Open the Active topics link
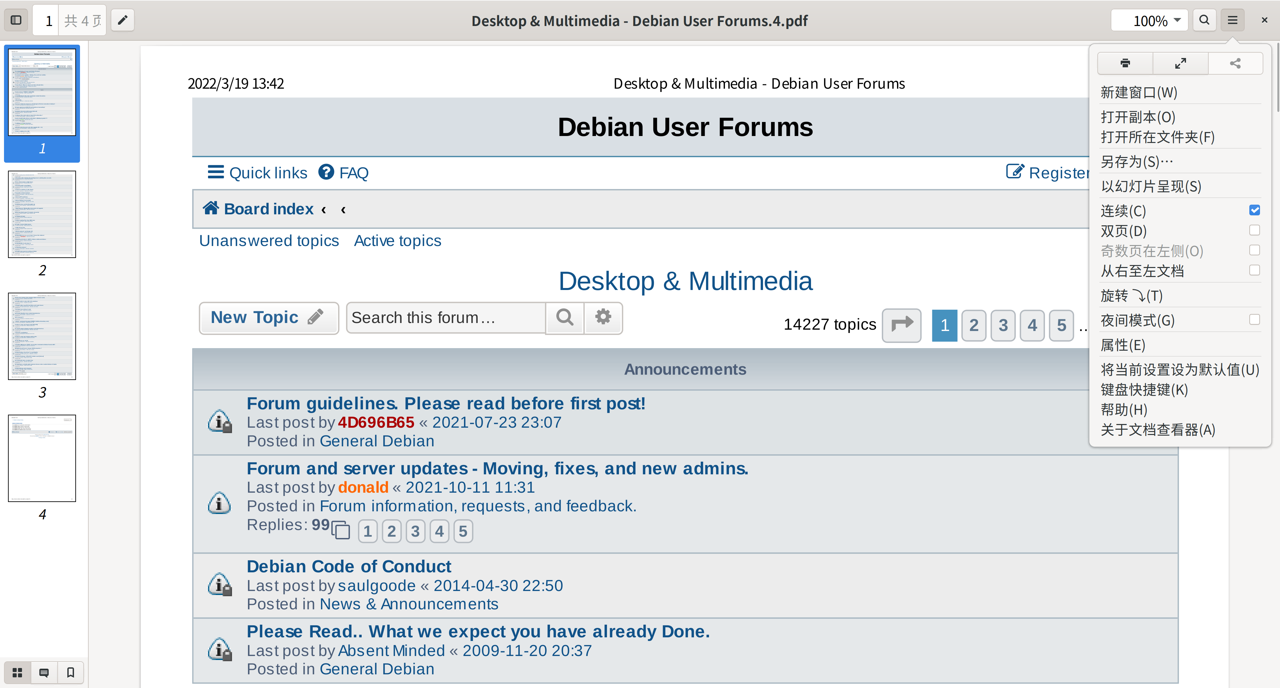The height and width of the screenshot is (688, 1280). coord(398,240)
